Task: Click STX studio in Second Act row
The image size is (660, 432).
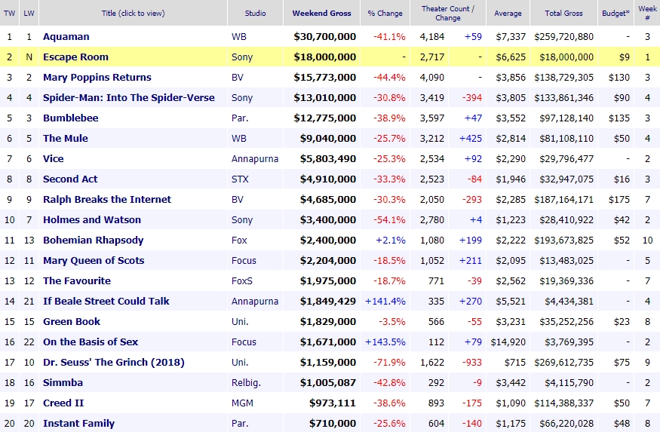Action: (240, 179)
